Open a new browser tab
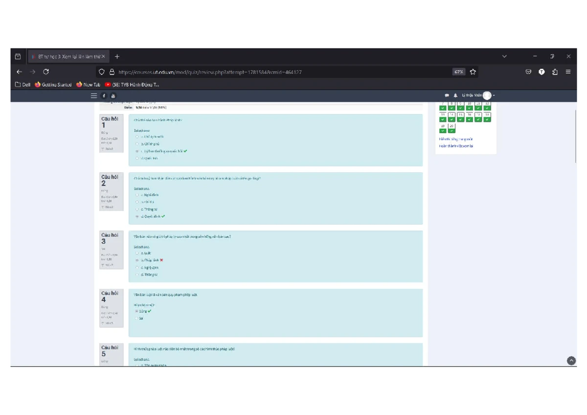This screenshot has width=587, height=415. pos(117,56)
